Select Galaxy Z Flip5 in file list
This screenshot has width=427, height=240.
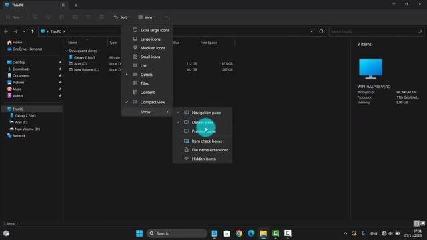click(82, 58)
